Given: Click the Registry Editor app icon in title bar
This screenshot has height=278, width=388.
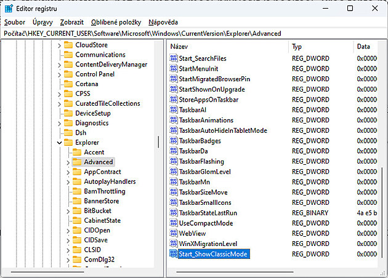Looking at the screenshot, I should (9, 9).
